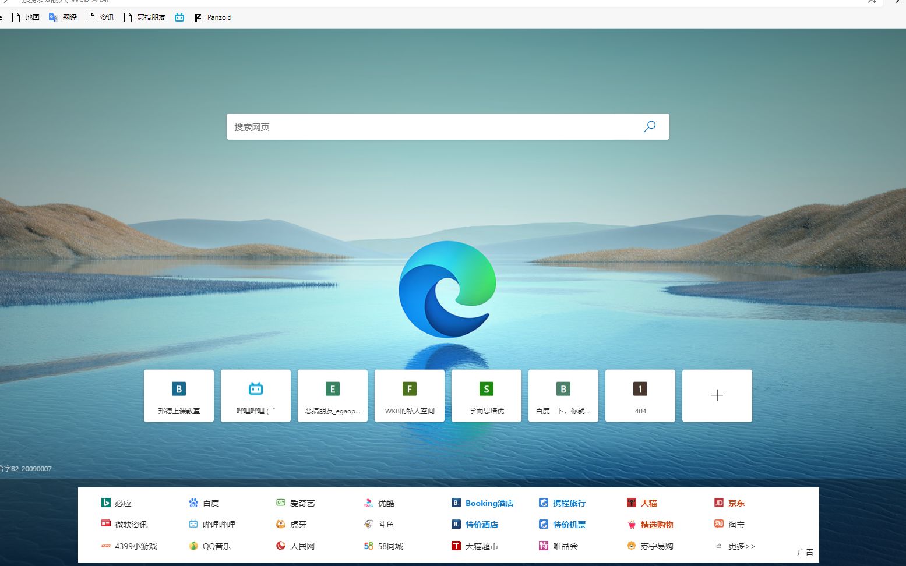Click the 4399小游戏 icon
The width and height of the screenshot is (906, 566).
106,546
